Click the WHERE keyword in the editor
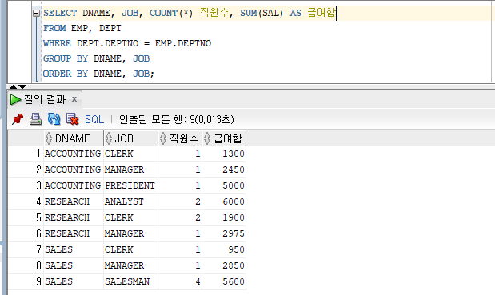This screenshot has height=295, width=495. 57,43
